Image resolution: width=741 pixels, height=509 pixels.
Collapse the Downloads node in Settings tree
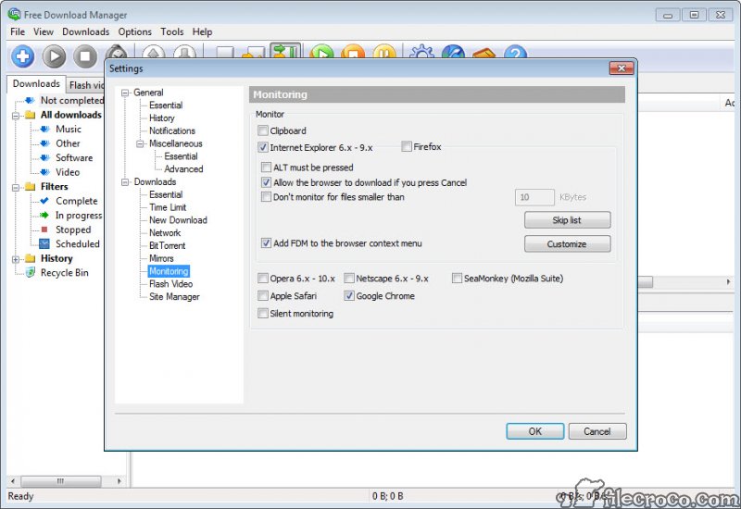(x=125, y=181)
